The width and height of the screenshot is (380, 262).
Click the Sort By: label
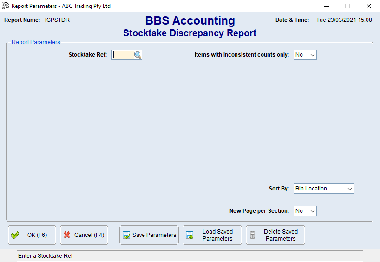coord(279,189)
